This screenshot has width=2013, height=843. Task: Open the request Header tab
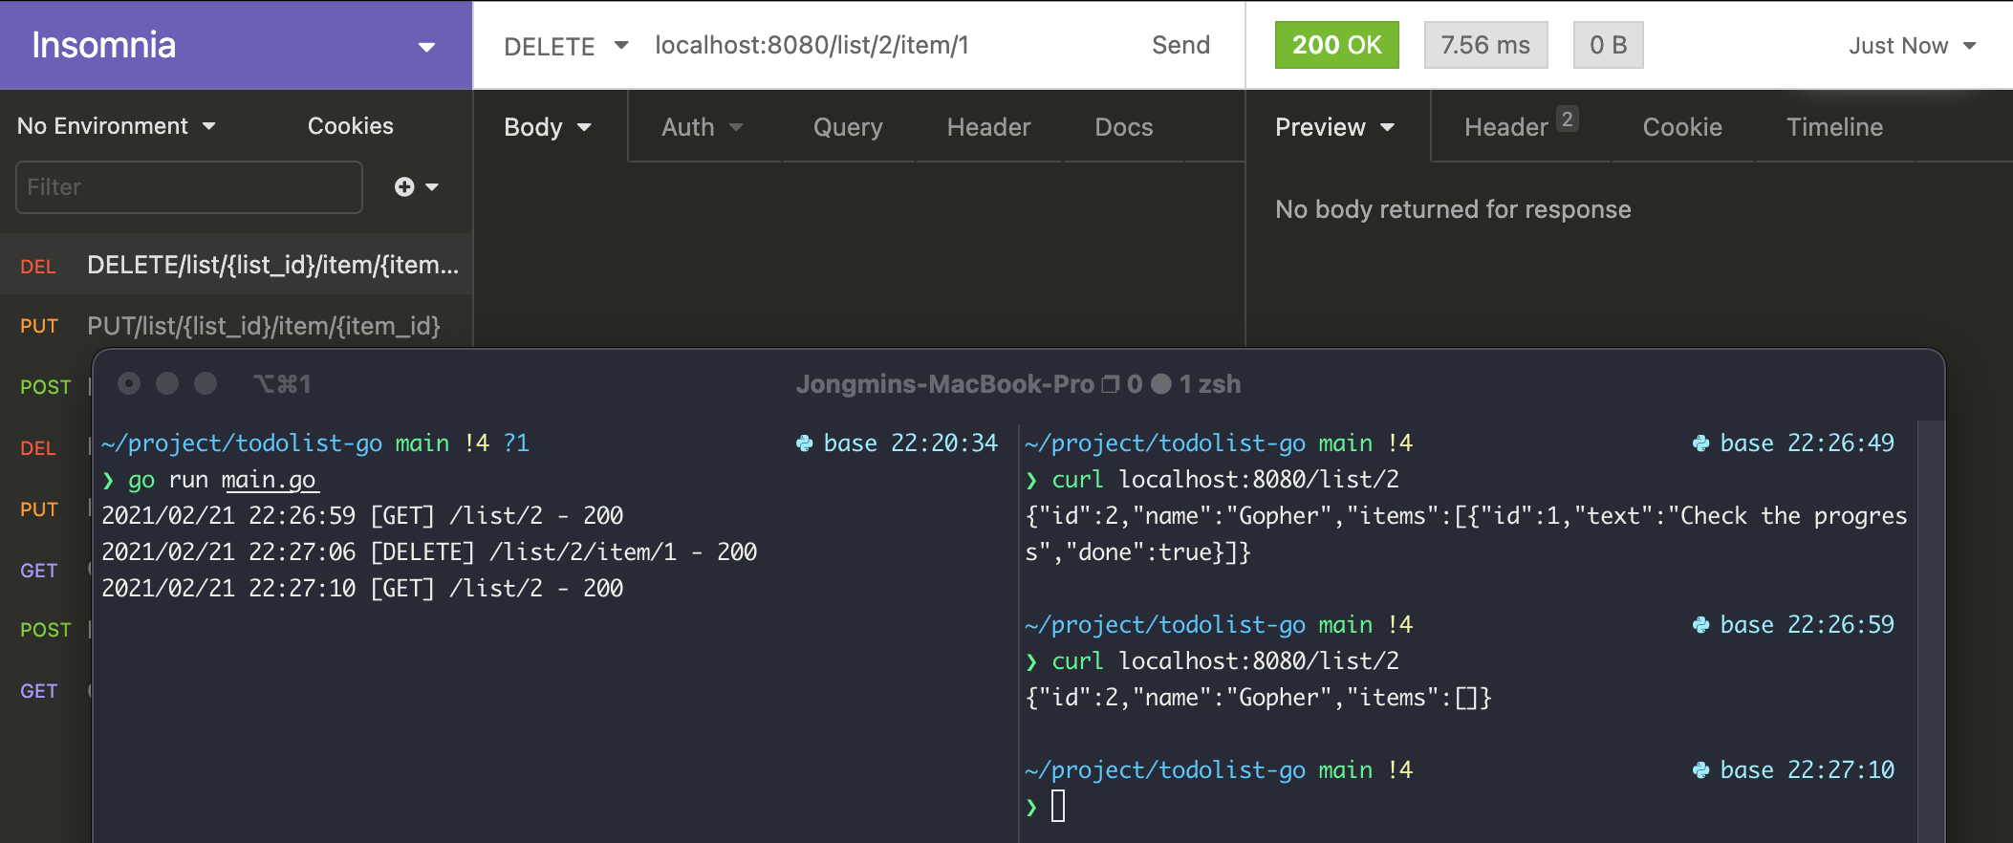pyautogui.click(x=988, y=127)
